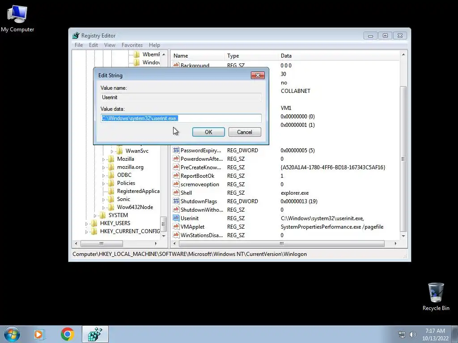The height and width of the screenshot is (343, 458).
Task: Open the File menu
Action: tap(79, 45)
